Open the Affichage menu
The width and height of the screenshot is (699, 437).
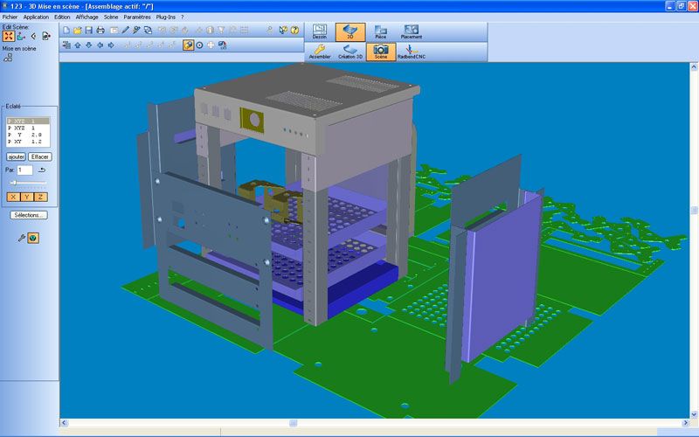87,17
